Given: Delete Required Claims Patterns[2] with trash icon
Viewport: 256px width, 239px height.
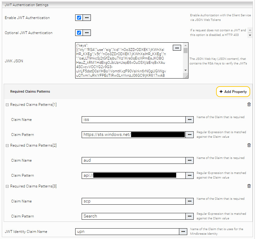Looking at the screenshot, I should [x=249, y=145].
